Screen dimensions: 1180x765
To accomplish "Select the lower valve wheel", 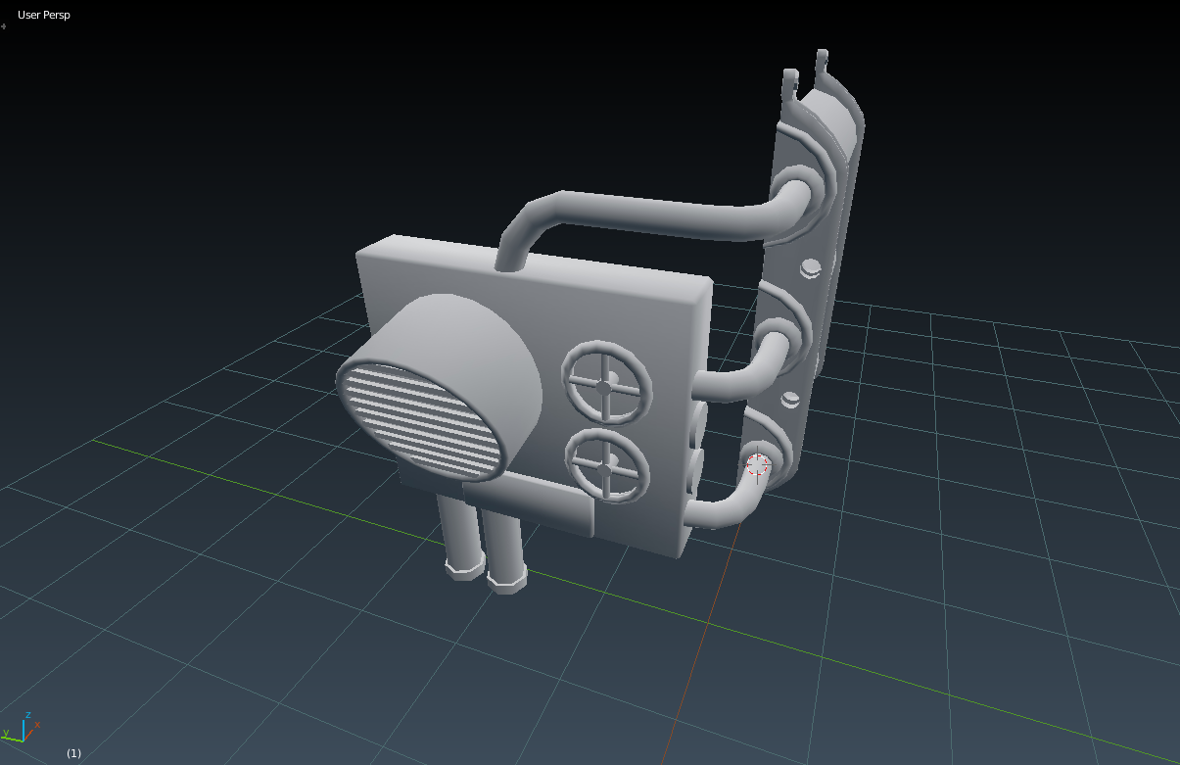I will click(607, 466).
